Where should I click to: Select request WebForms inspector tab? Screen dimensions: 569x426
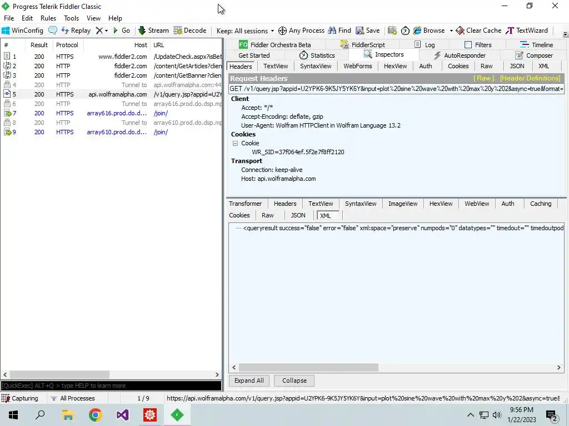358,66
